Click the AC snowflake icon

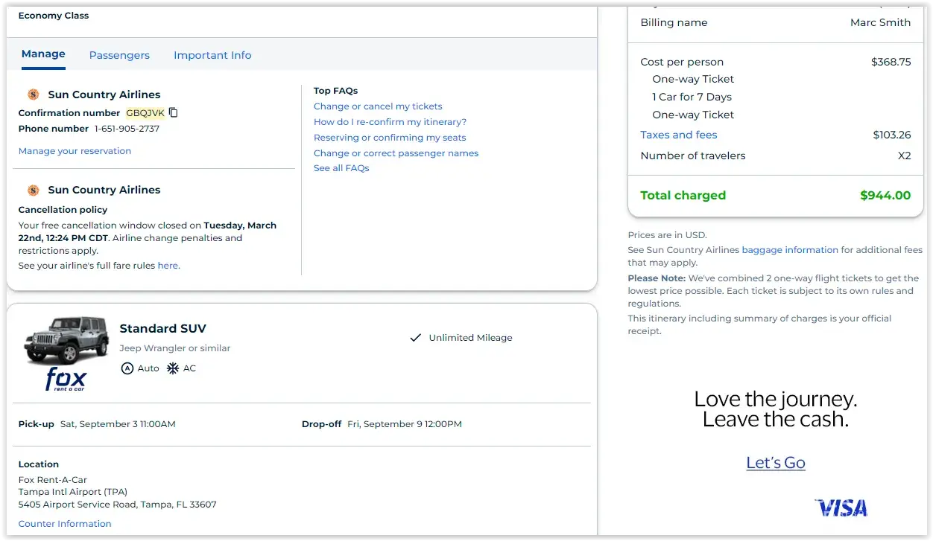[173, 368]
